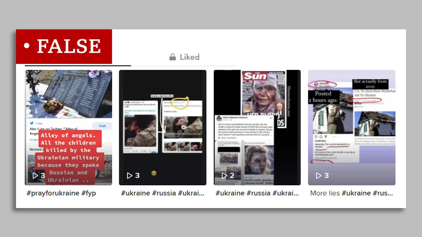Click play icon on Alley of angels video

pyautogui.click(x=35, y=176)
